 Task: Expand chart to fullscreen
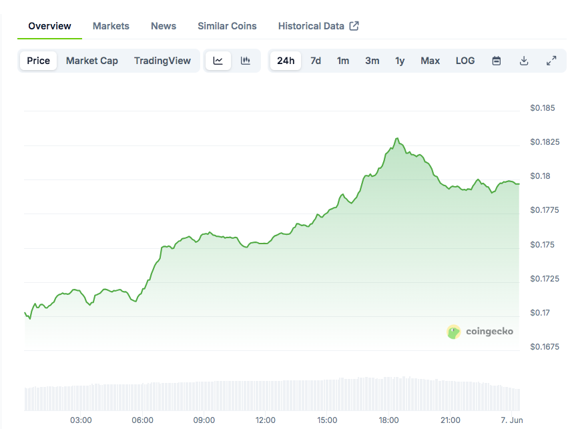pyautogui.click(x=551, y=61)
